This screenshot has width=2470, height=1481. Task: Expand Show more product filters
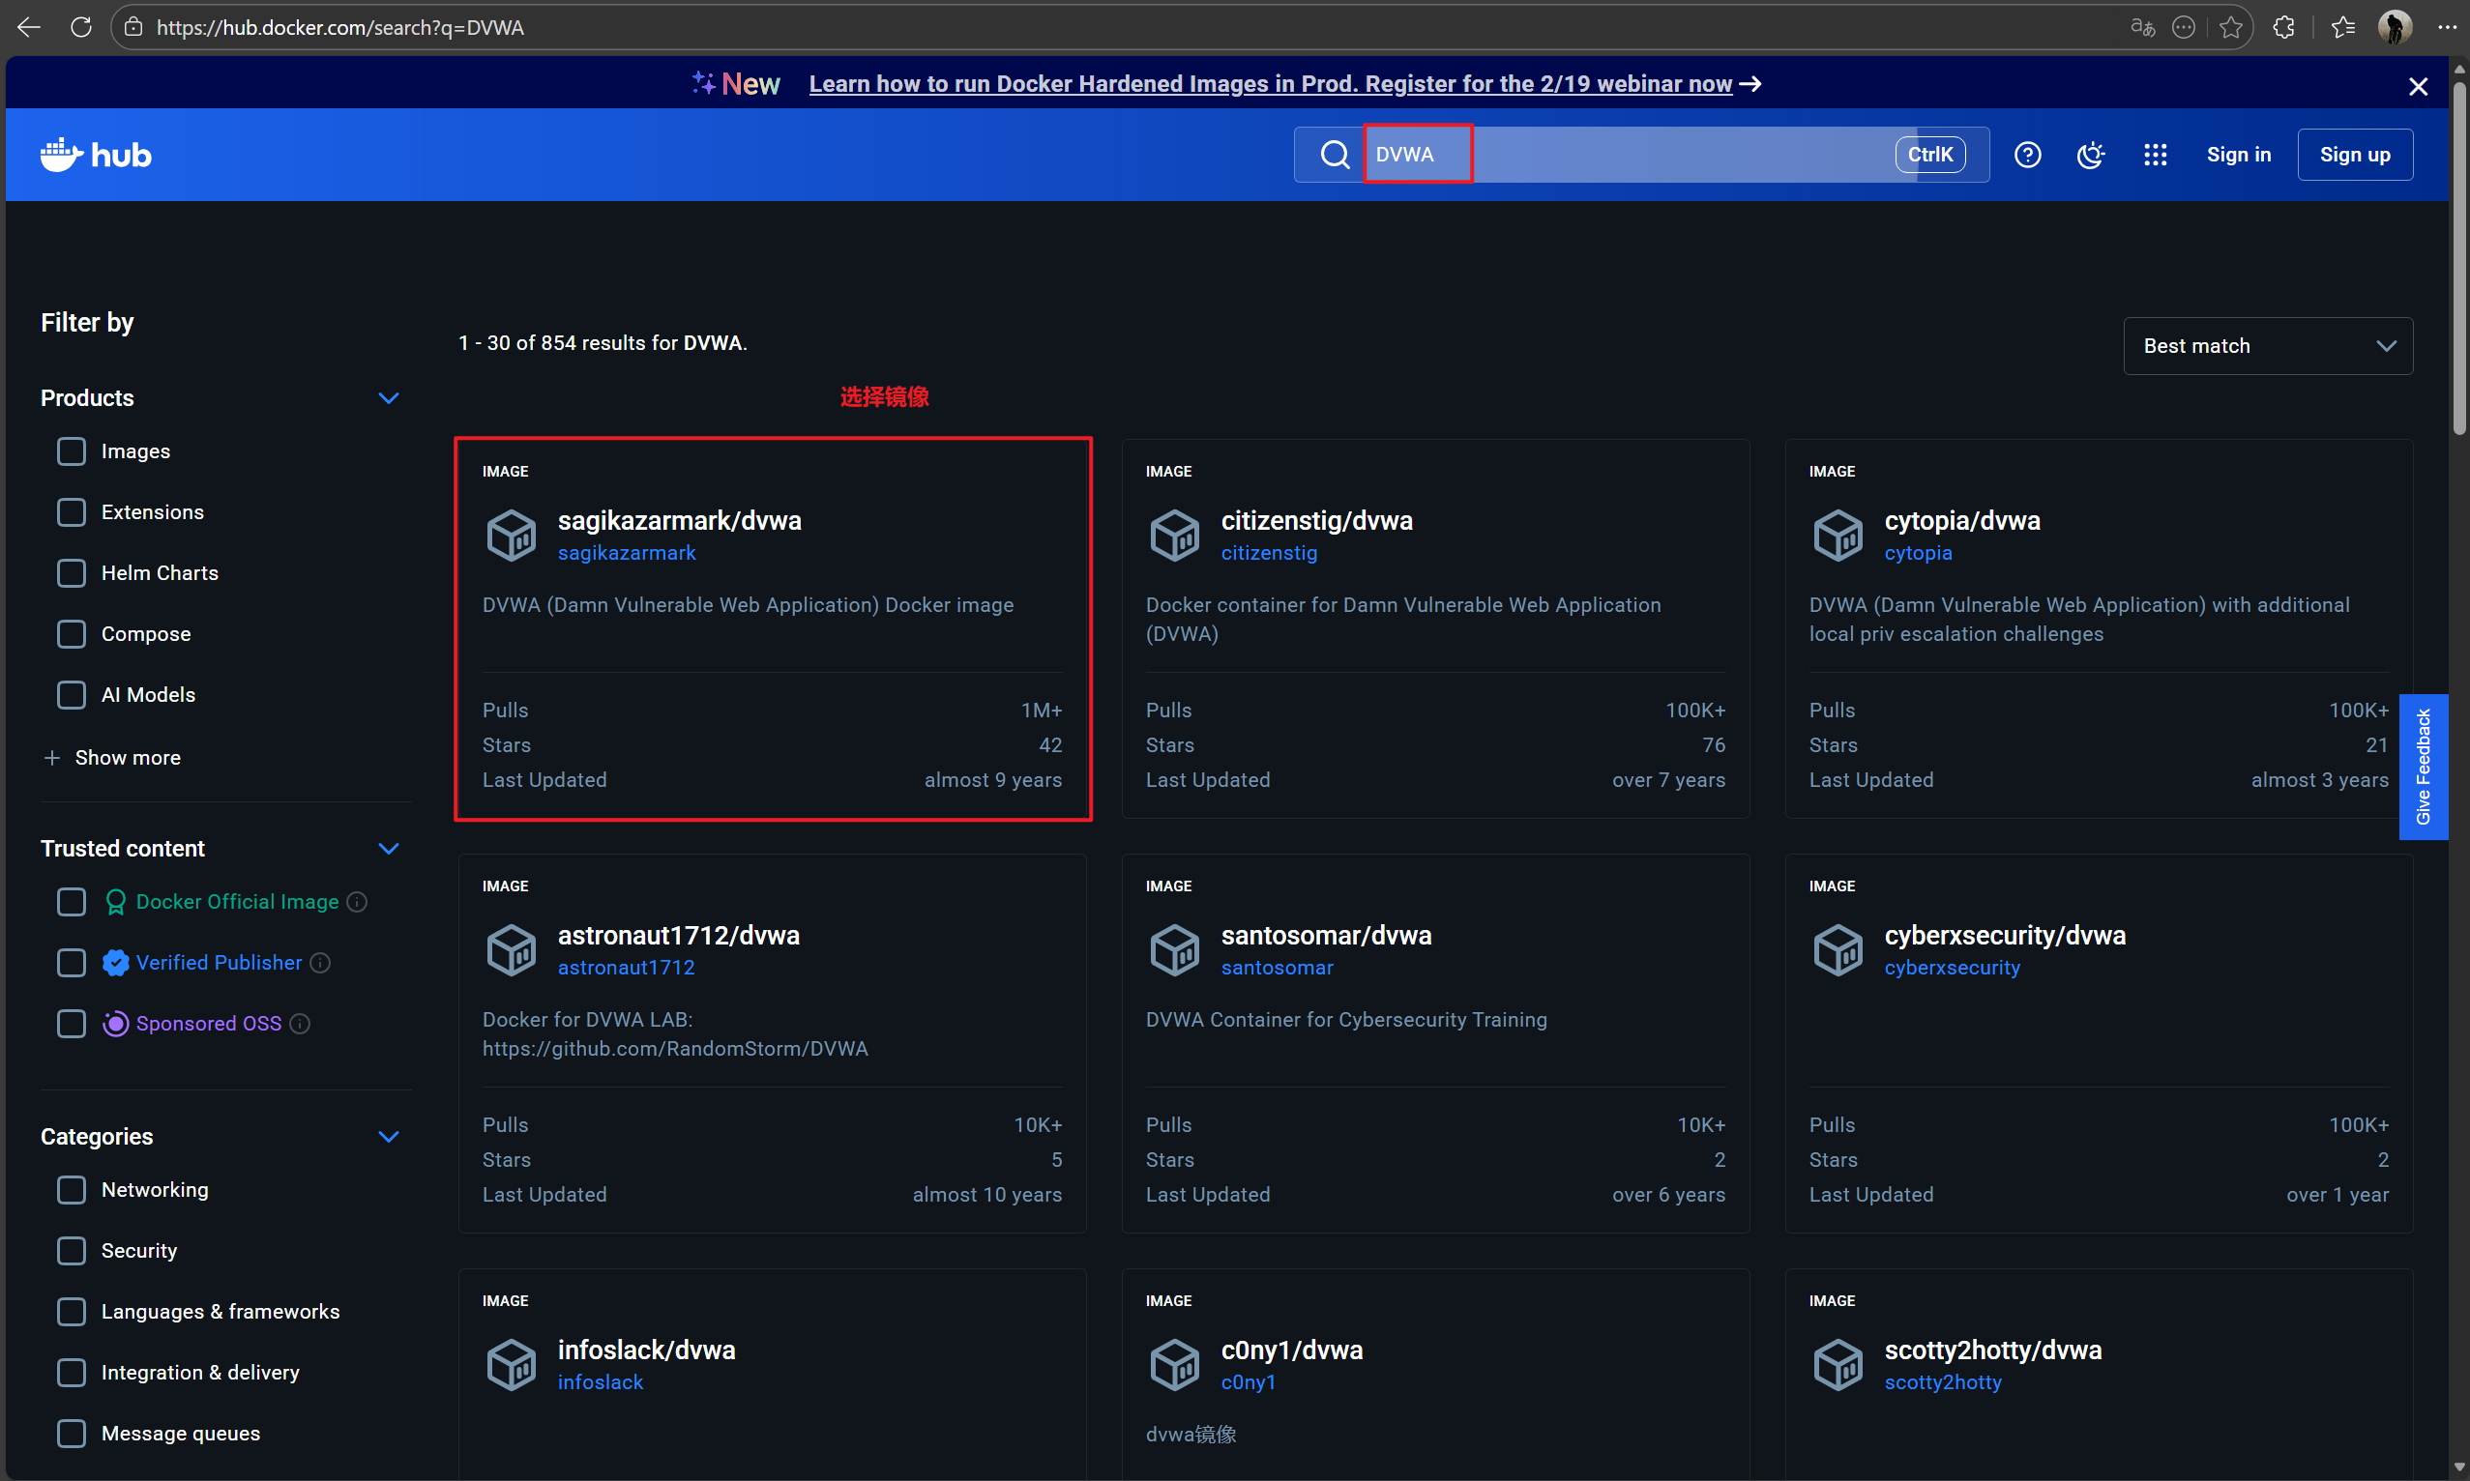tap(112, 758)
